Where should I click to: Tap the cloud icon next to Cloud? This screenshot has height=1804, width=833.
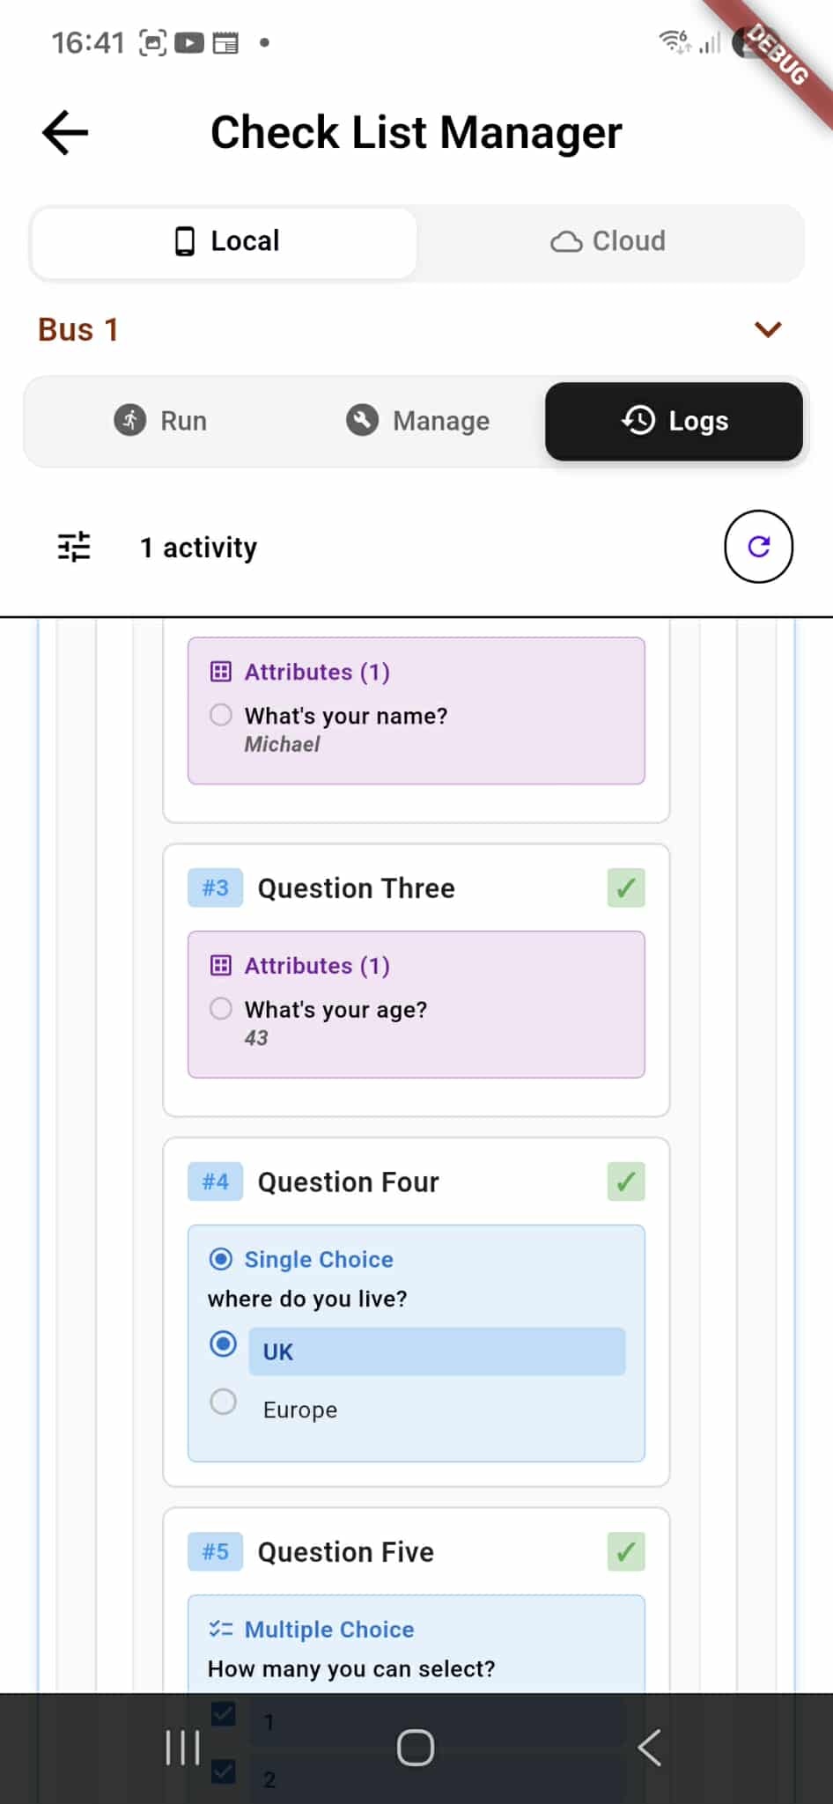[567, 240]
